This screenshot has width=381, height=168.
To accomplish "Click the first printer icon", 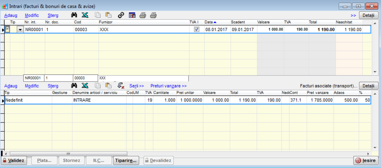I will pos(143,15).
